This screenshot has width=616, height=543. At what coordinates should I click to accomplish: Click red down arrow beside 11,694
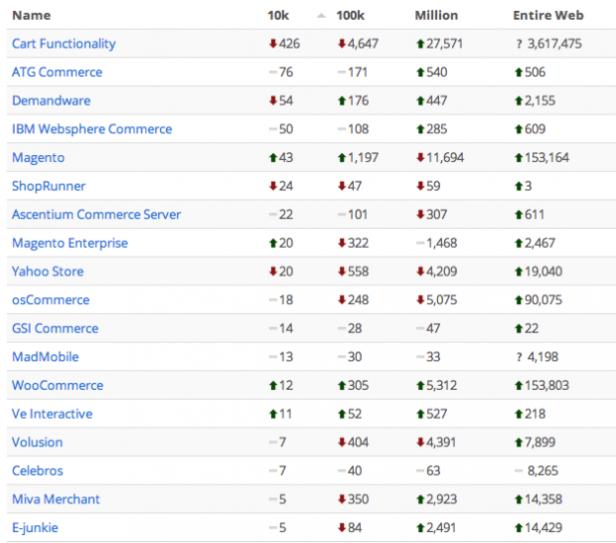[420, 157]
